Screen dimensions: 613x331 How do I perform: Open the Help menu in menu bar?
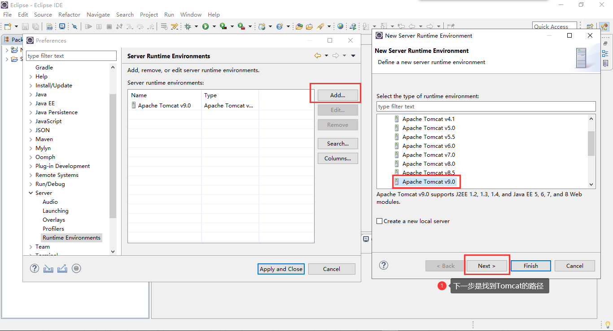tap(214, 14)
